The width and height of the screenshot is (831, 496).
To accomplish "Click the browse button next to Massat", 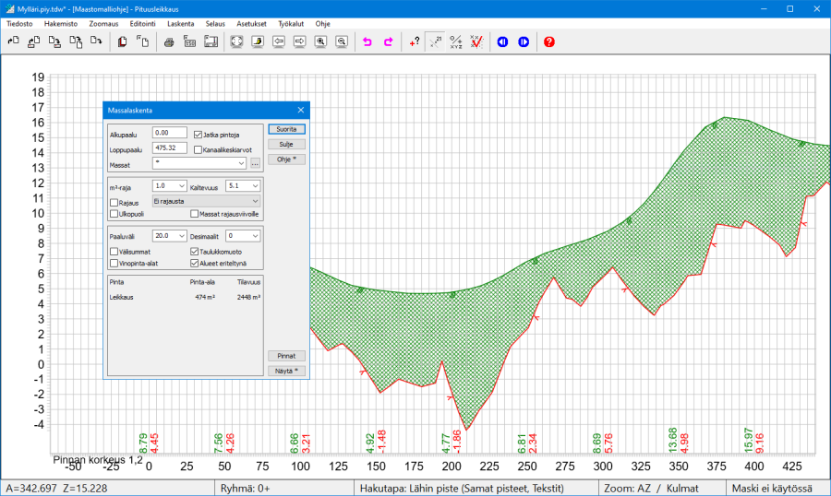I will pyautogui.click(x=254, y=163).
